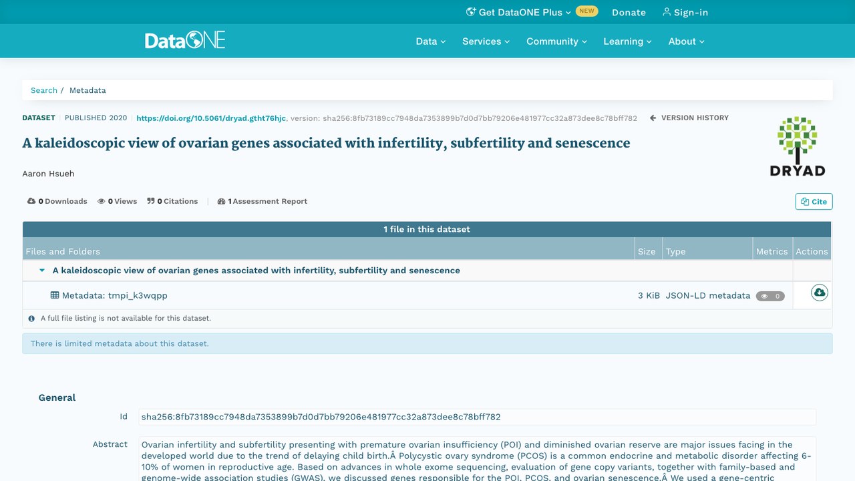The width and height of the screenshot is (855, 481).
Task: Click the Sign-in user icon
Action: (x=666, y=12)
